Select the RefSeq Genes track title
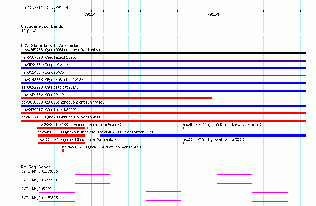Image resolution: width=316 pixels, height=206 pixels. point(36,167)
